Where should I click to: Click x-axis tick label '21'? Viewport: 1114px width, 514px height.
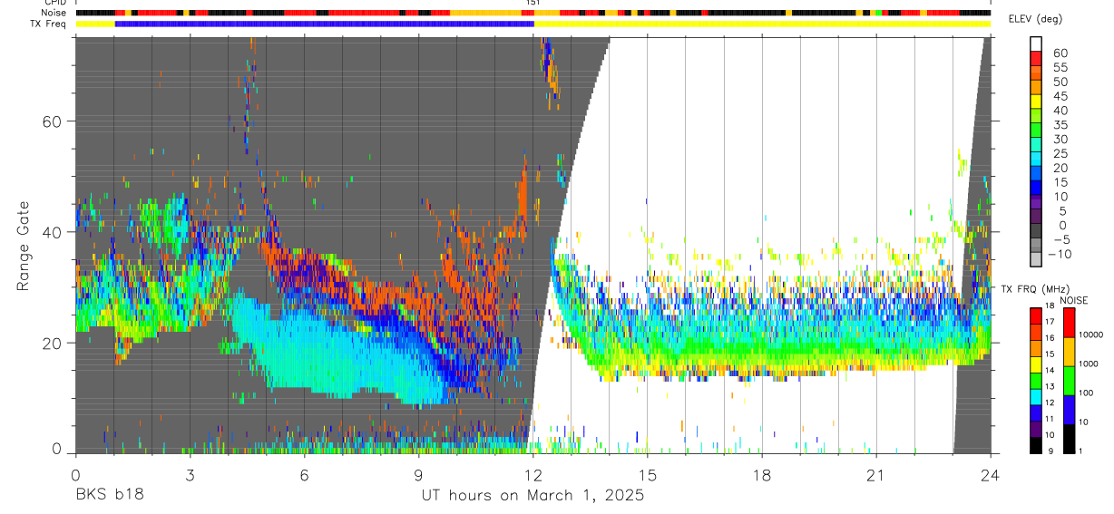[875, 475]
